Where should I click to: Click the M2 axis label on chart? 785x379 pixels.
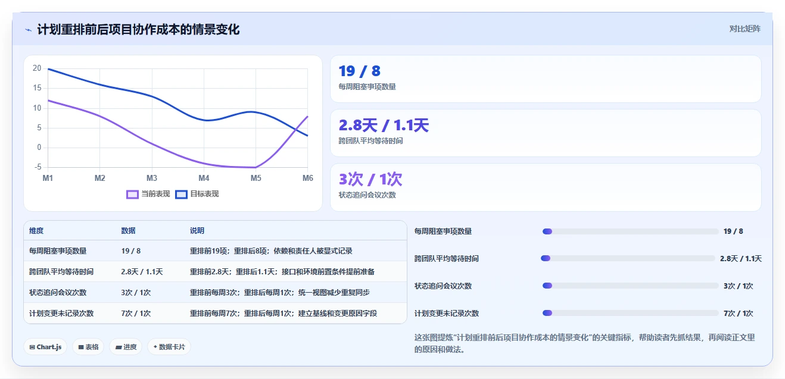click(x=100, y=178)
